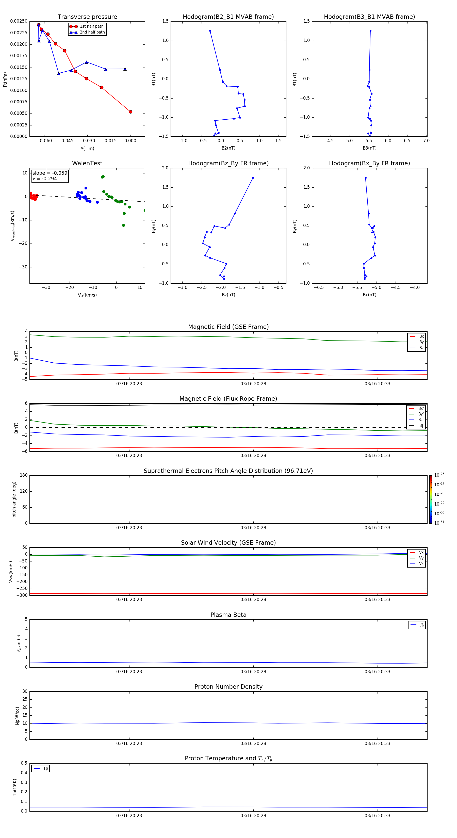Screen dimensions: 457x838
Task: Click the 'Bz(nT)' x-axis label
Action: click(x=228, y=295)
